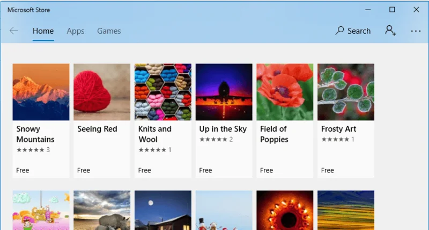Select the Snowy Mountains title
This screenshot has height=230, width=429.
click(35, 134)
